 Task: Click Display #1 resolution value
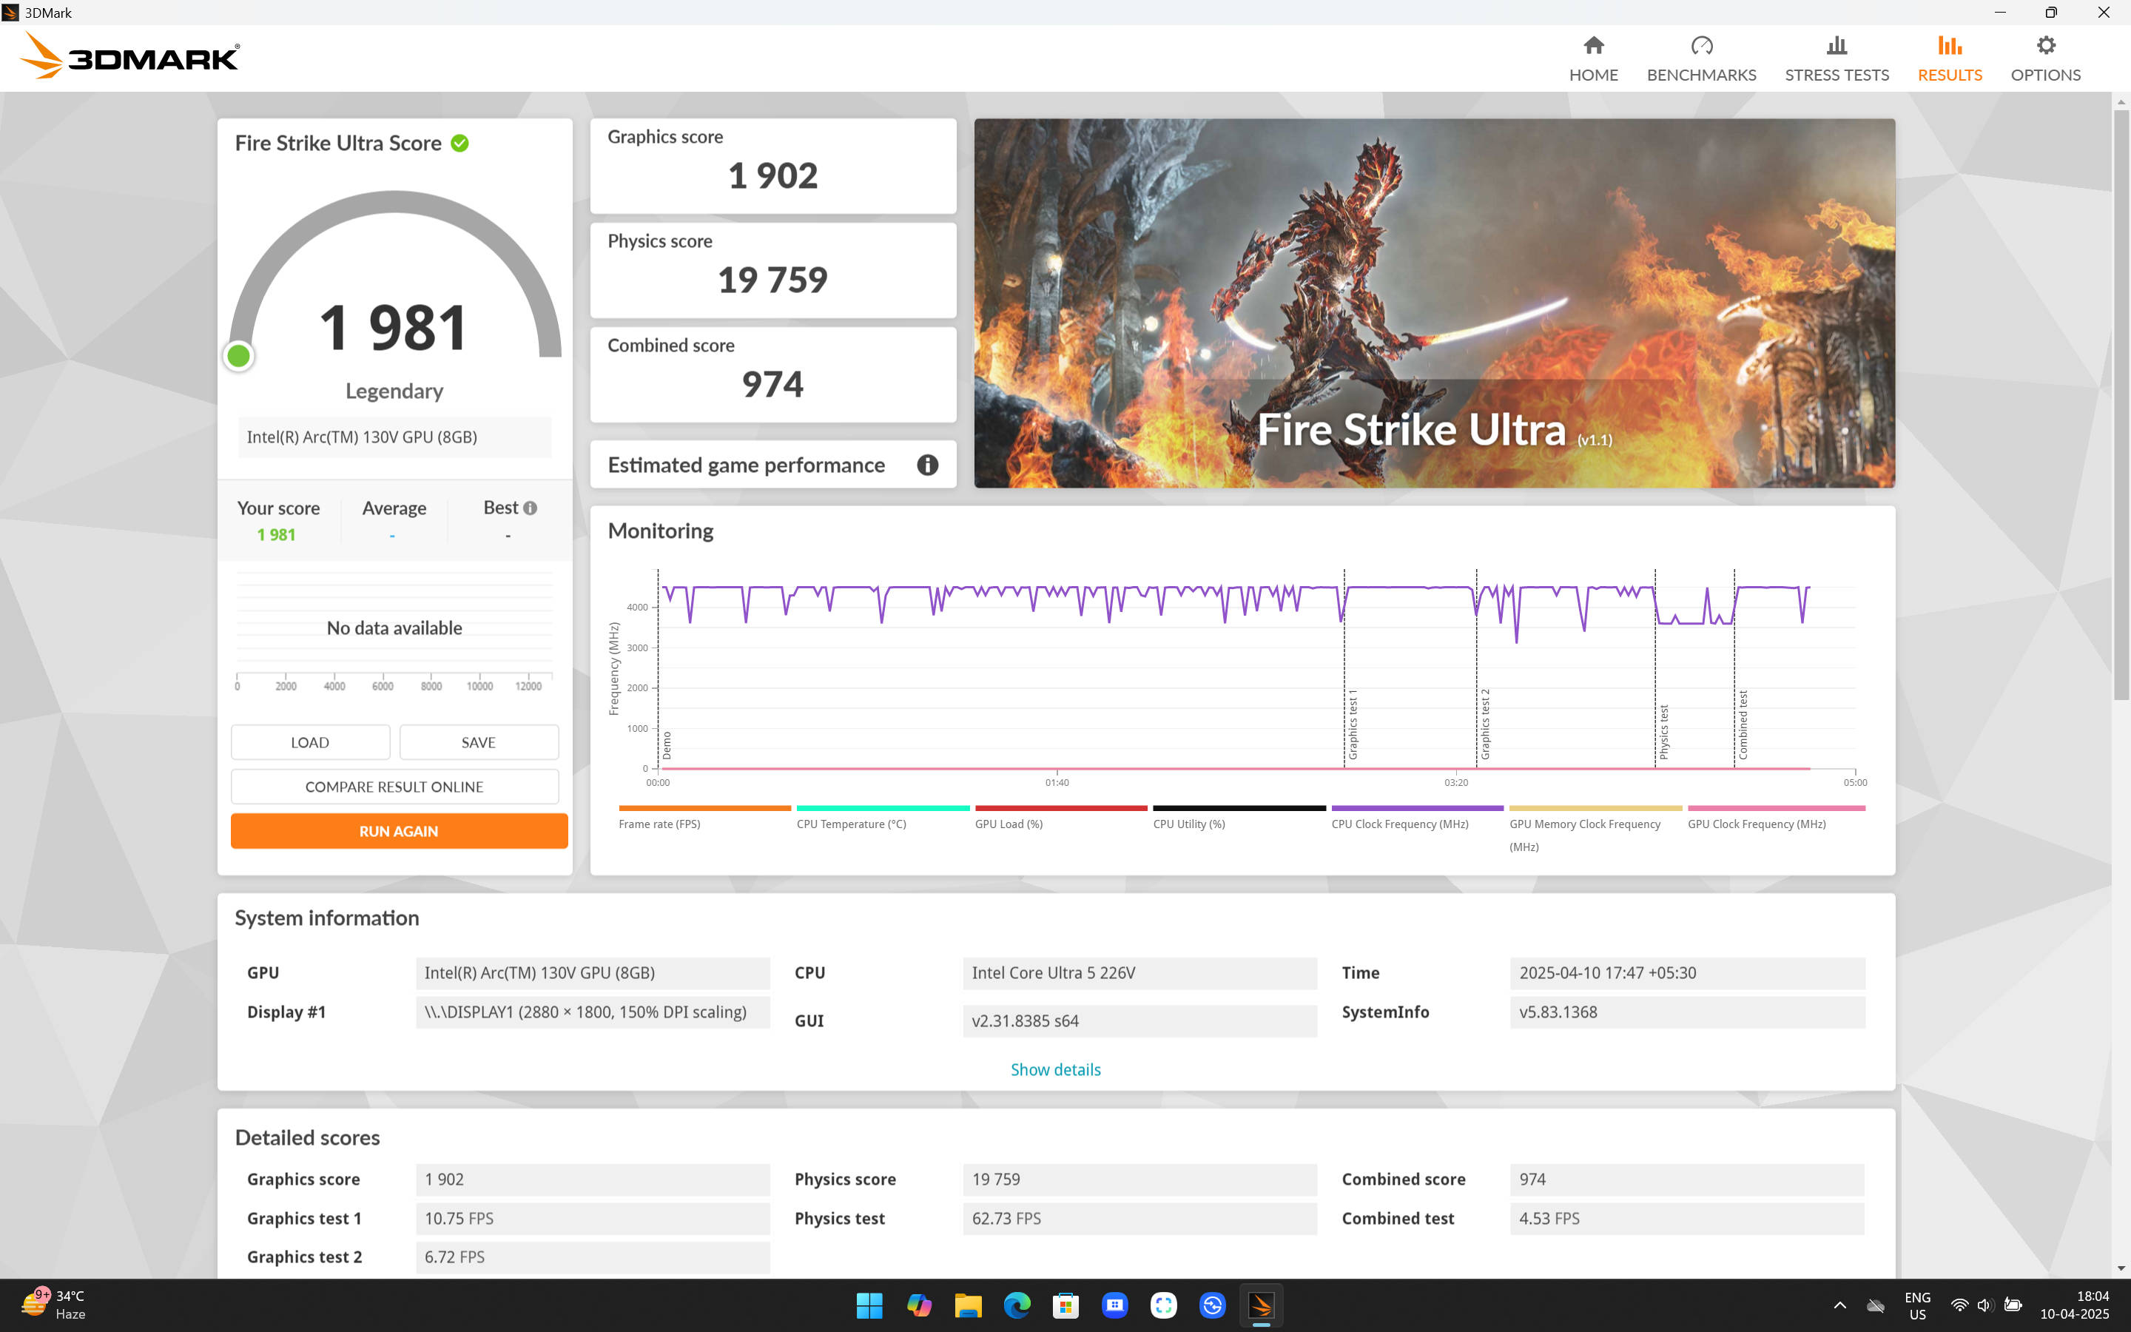(593, 1012)
